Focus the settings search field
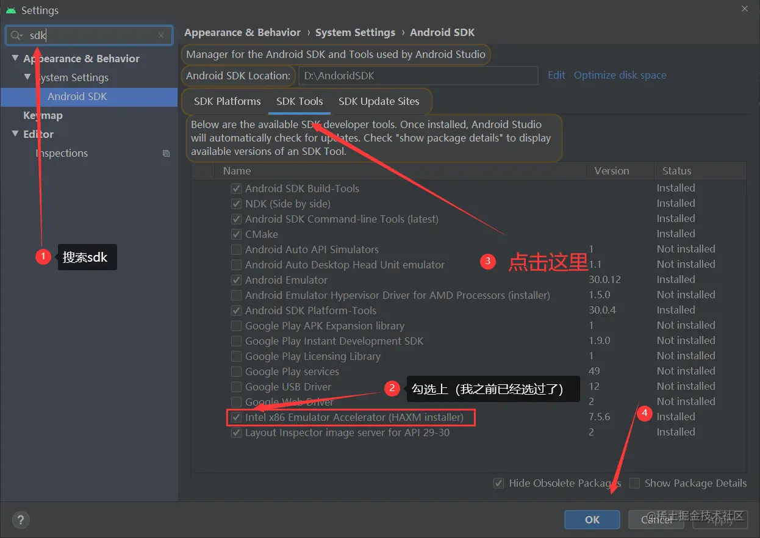The height and width of the screenshot is (538, 760). [89, 35]
